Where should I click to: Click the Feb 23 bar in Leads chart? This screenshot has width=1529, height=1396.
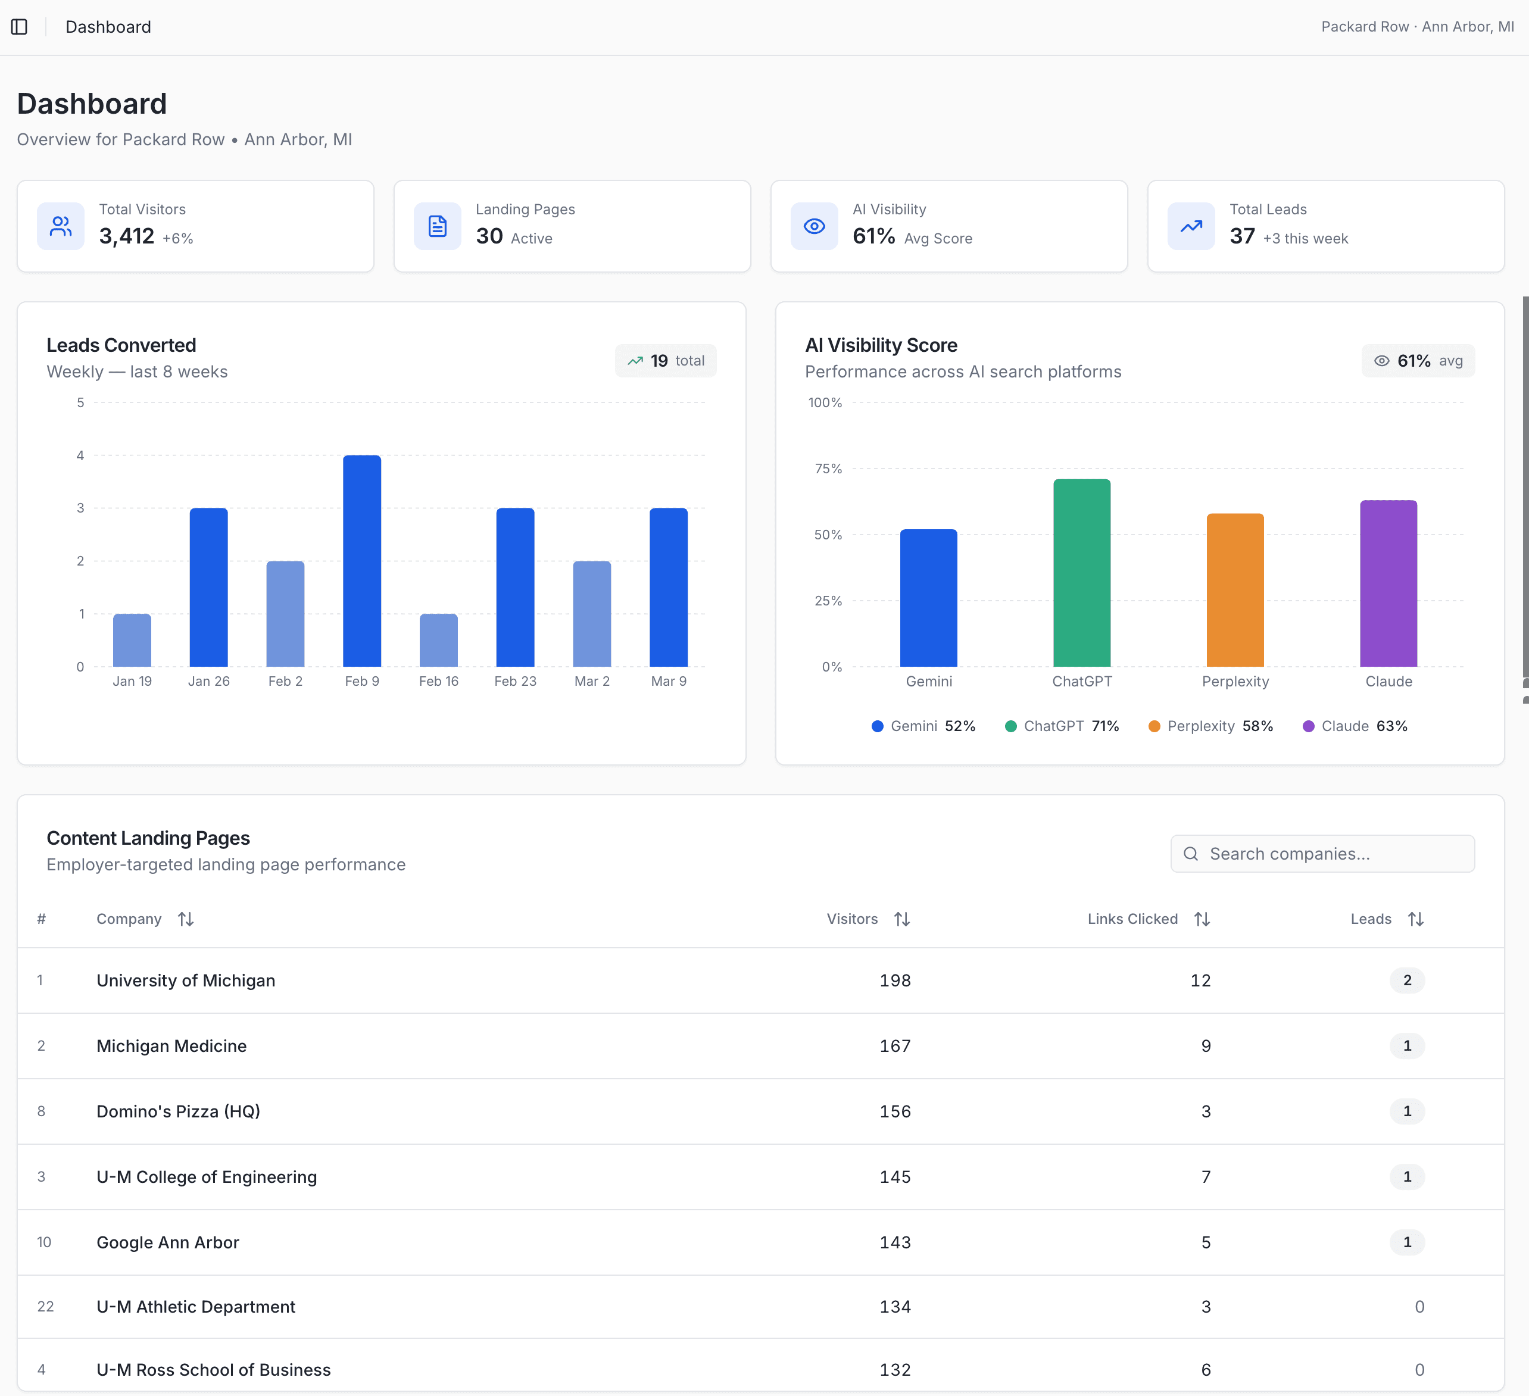(515, 588)
